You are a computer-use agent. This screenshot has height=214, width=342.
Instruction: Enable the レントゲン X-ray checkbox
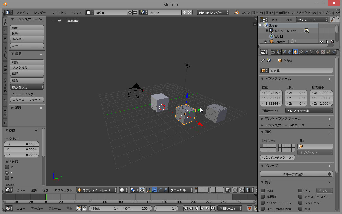click(300, 203)
